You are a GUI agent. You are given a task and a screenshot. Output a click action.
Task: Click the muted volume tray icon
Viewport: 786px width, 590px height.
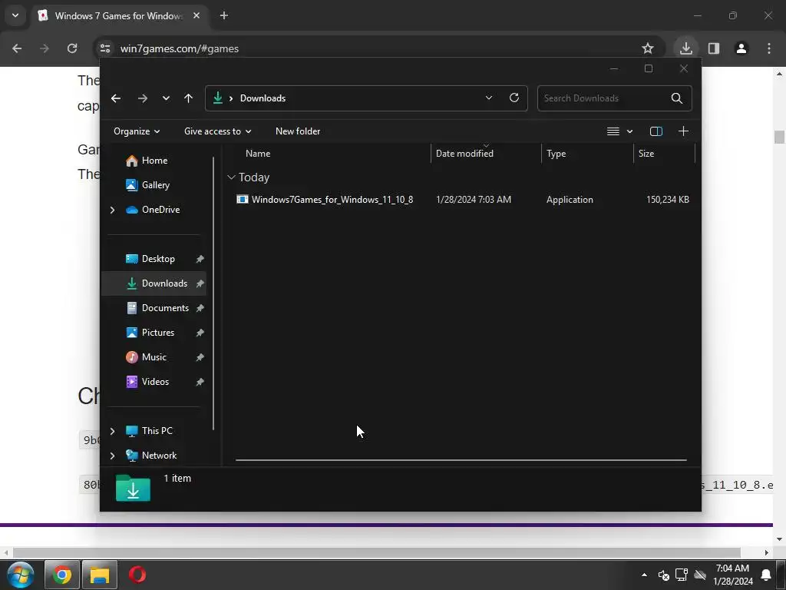click(x=664, y=575)
